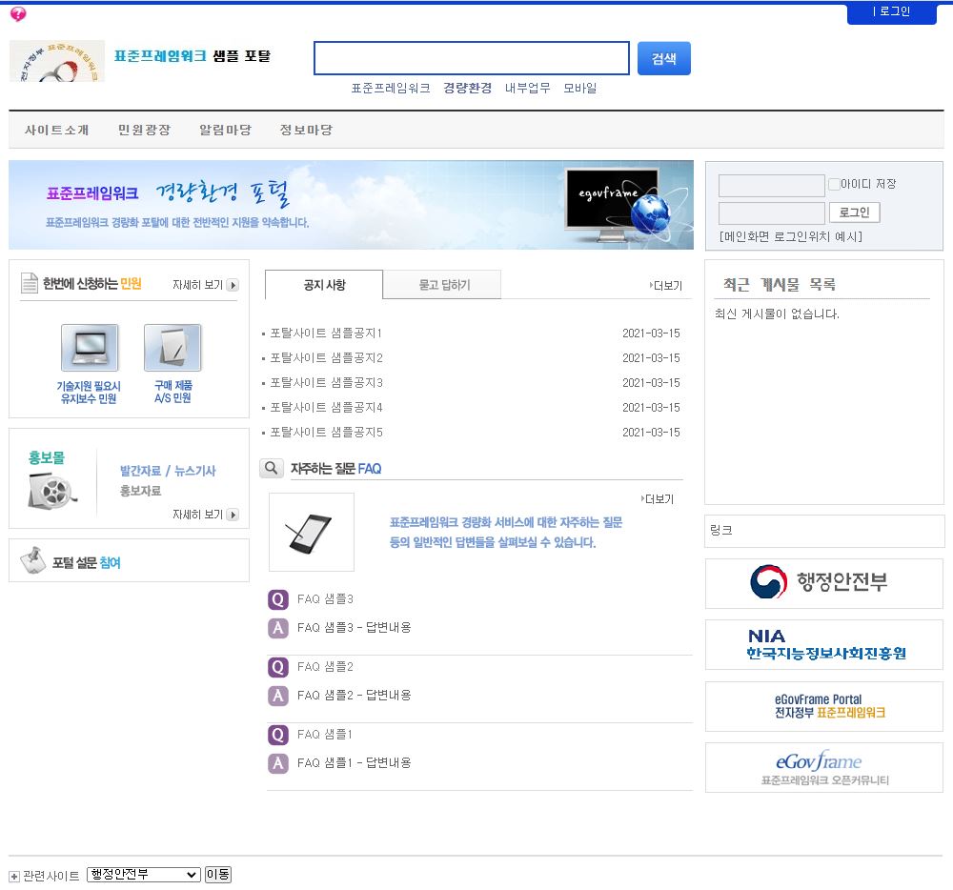Image resolution: width=953 pixels, height=890 pixels.
Task: Click the pink help icon at top-left
Action: [x=18, y=14]
